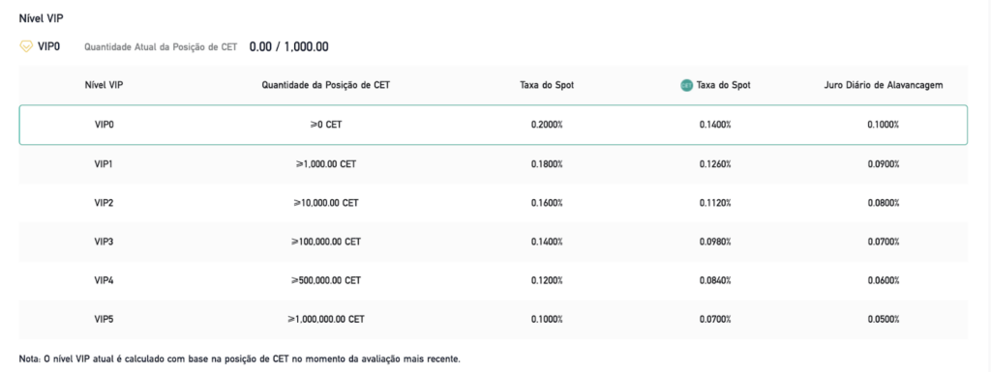Viewport: 991px width, 372px height.
Task: Click the CET coin icon in header
Action: (x=686, y=85)
